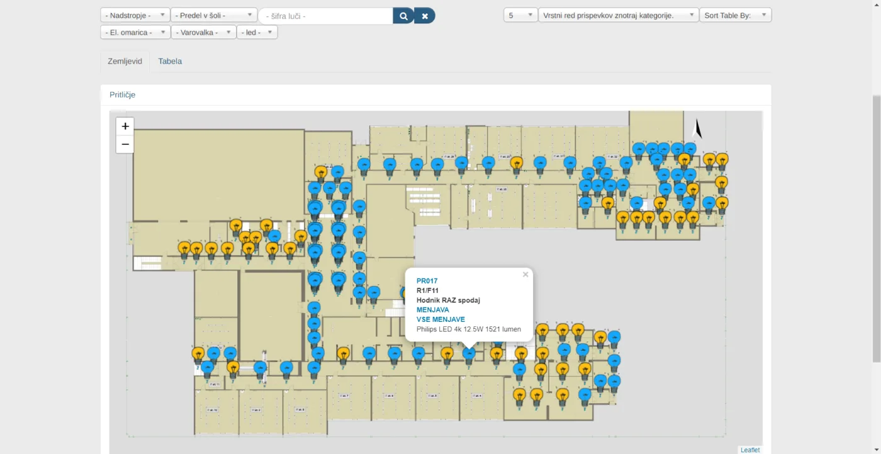Select the Zemljevid tab
Viewport: 881px width, 454px height.
(125, 61)
